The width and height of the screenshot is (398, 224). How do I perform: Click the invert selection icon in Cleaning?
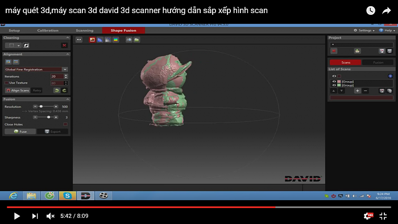(26, 45)
